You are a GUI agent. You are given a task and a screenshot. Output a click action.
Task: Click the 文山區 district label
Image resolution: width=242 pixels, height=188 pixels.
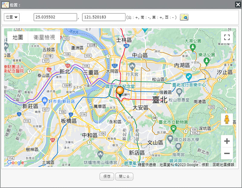click(155, 143)
